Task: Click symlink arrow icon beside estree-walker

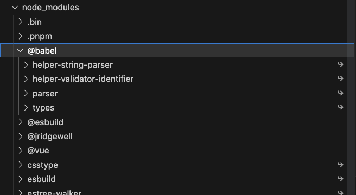Action: (340, 192)
